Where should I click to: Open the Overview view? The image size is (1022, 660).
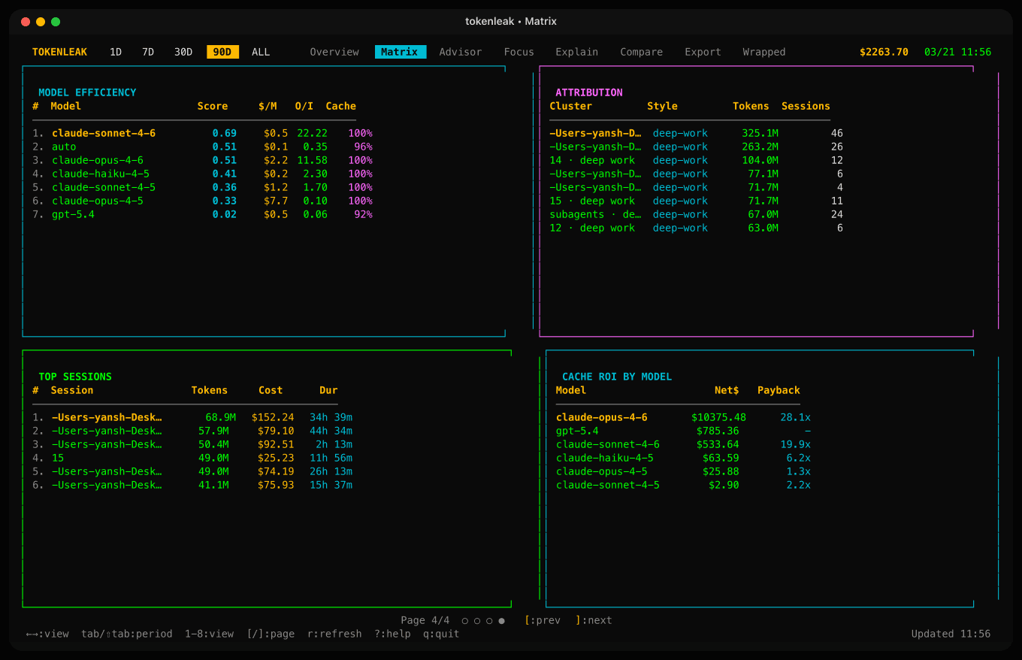click(334, 52)
